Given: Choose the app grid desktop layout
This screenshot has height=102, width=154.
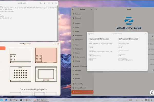Looking at the screenshot, I should (21, 74).
